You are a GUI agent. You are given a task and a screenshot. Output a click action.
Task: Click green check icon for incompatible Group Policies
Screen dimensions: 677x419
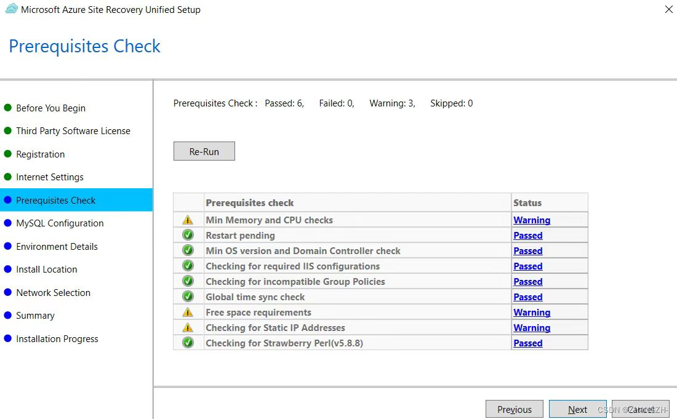[188, 281]
